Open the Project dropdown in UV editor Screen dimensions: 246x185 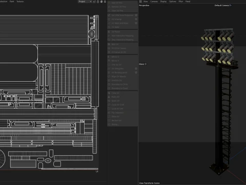pos(85,2)
